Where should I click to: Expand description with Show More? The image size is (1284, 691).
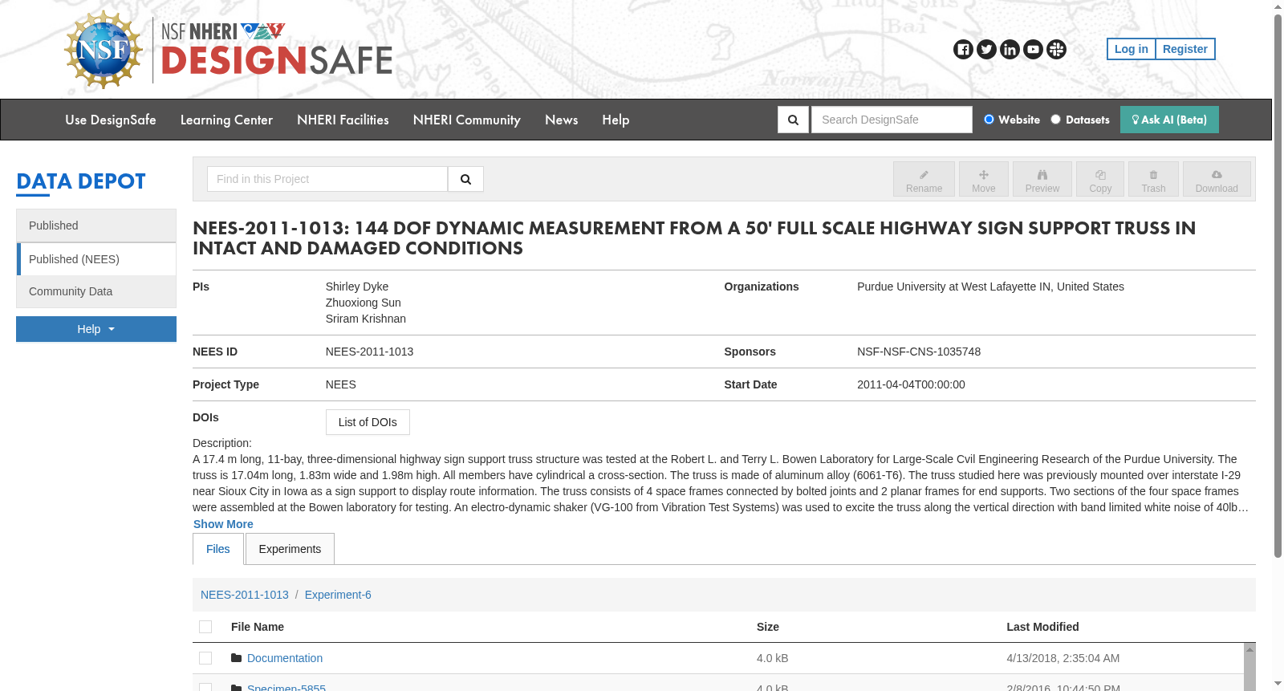tap(223, 524)
